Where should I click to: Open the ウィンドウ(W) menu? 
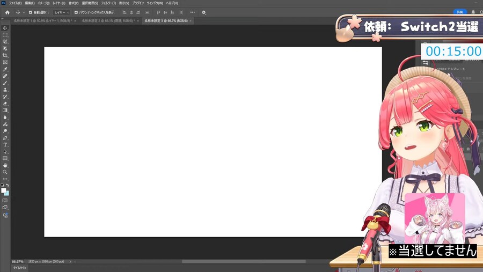[x=155, y=3]
